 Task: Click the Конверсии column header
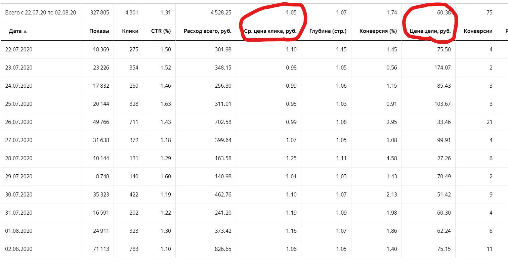point(478,31)
